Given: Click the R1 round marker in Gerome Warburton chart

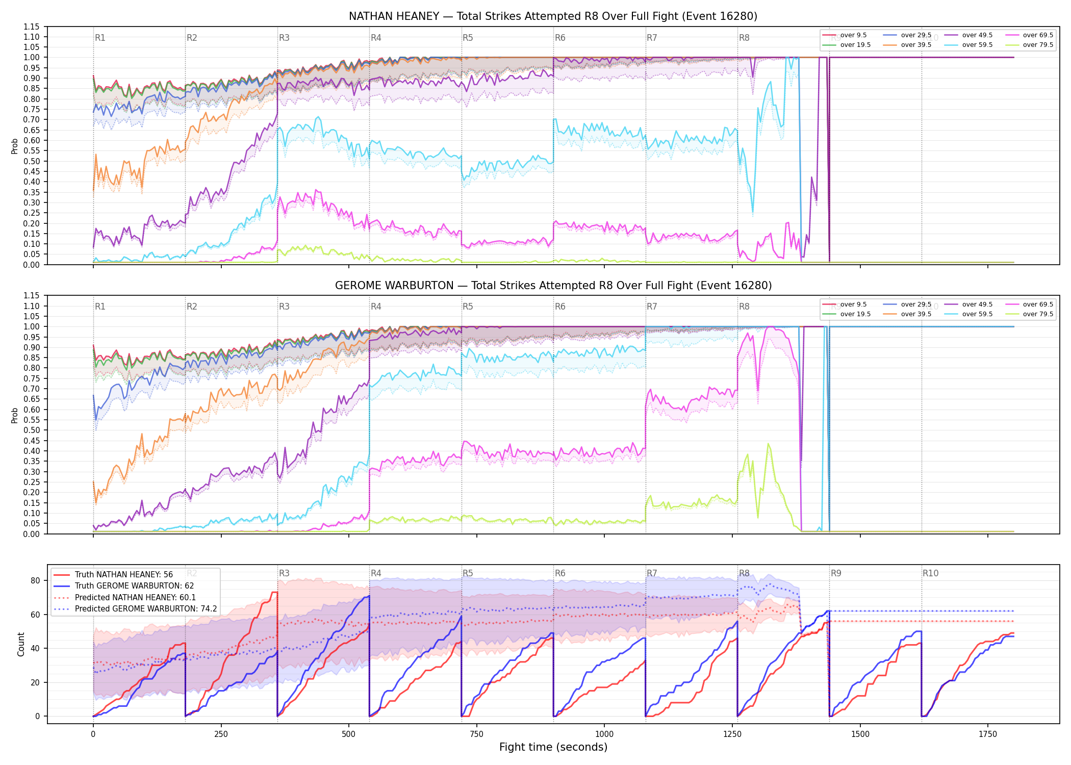Looking at the screenshot, I should click(100, 307).
